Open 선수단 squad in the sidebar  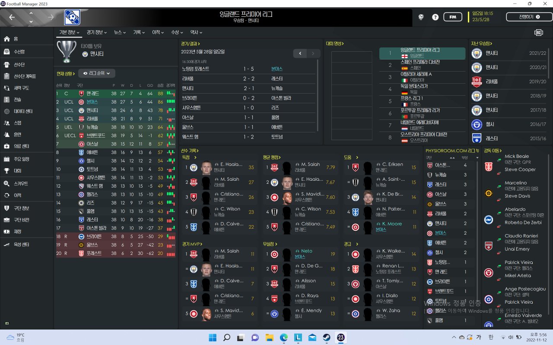27,65
